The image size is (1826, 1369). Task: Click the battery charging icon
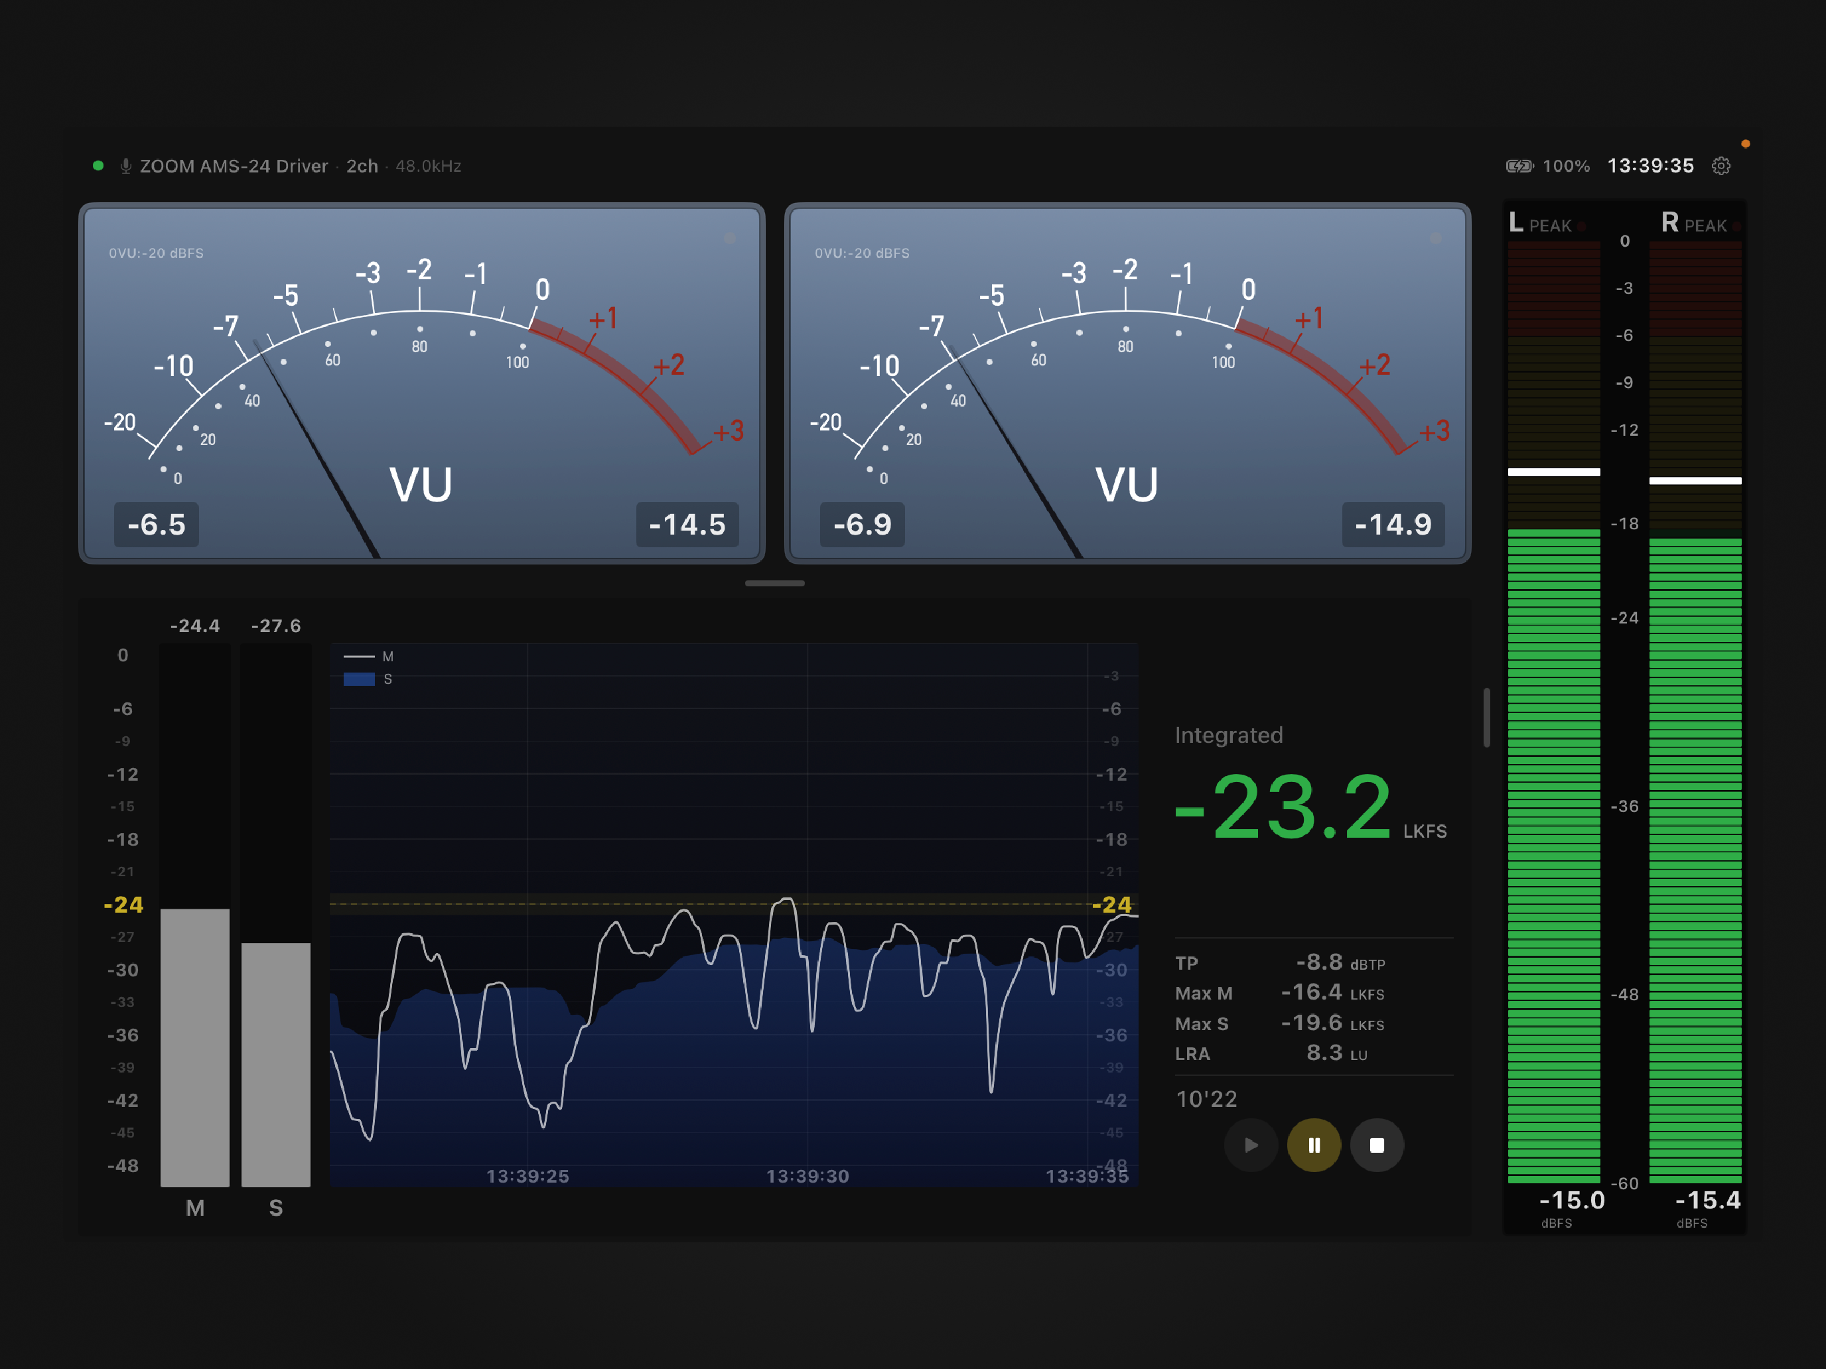1519,166
